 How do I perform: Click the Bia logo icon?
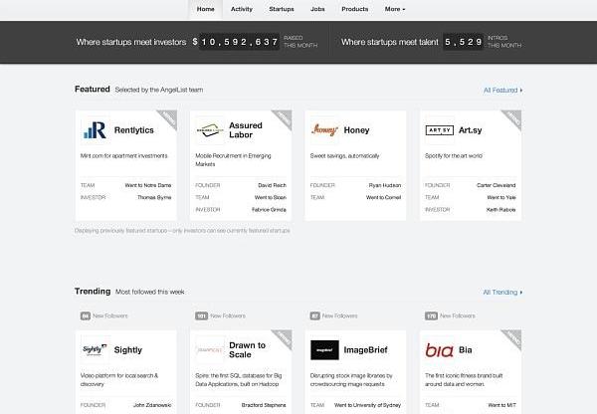(x=440, y=350)
